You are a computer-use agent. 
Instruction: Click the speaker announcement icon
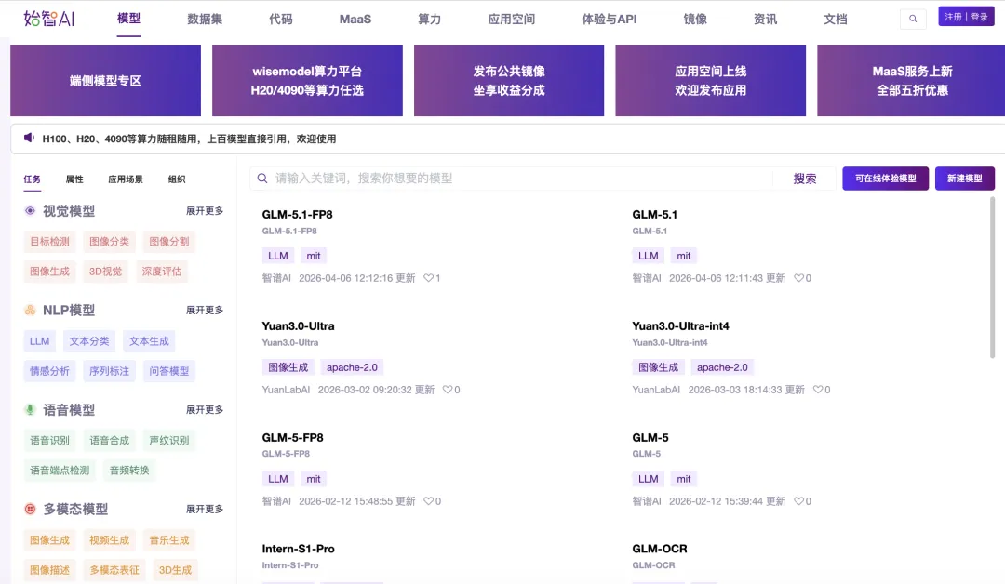[x=29, y=138]
